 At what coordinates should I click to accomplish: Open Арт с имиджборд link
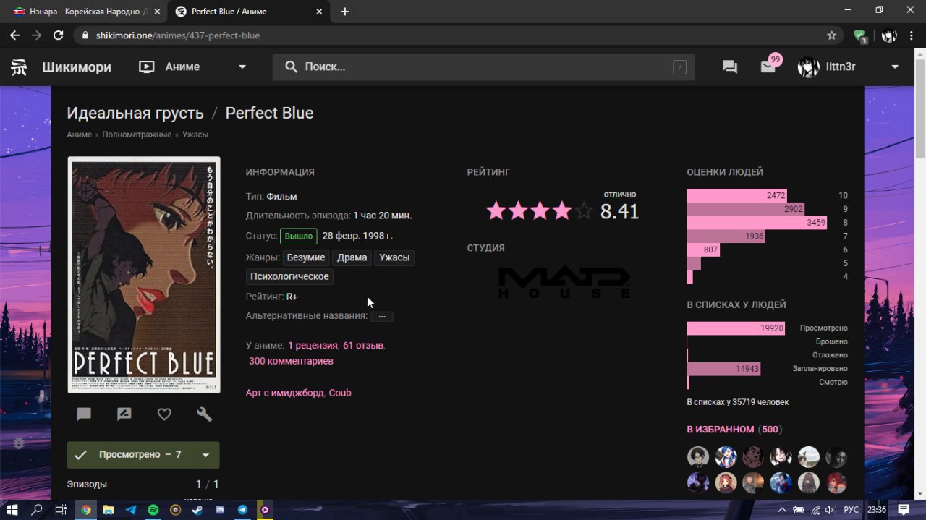285,393
